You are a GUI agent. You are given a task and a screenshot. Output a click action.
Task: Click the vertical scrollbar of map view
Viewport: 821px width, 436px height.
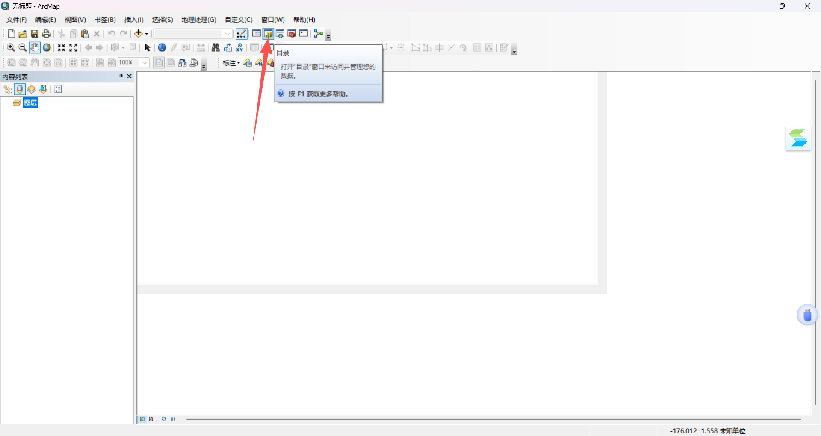[815, 242]
